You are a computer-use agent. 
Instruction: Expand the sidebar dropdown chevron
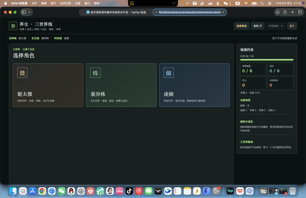(x=29, y=12)
